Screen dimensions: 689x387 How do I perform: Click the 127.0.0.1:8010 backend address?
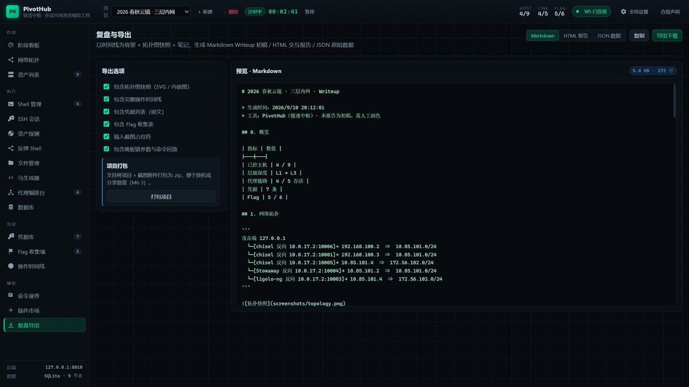click(x=64, y=367)
